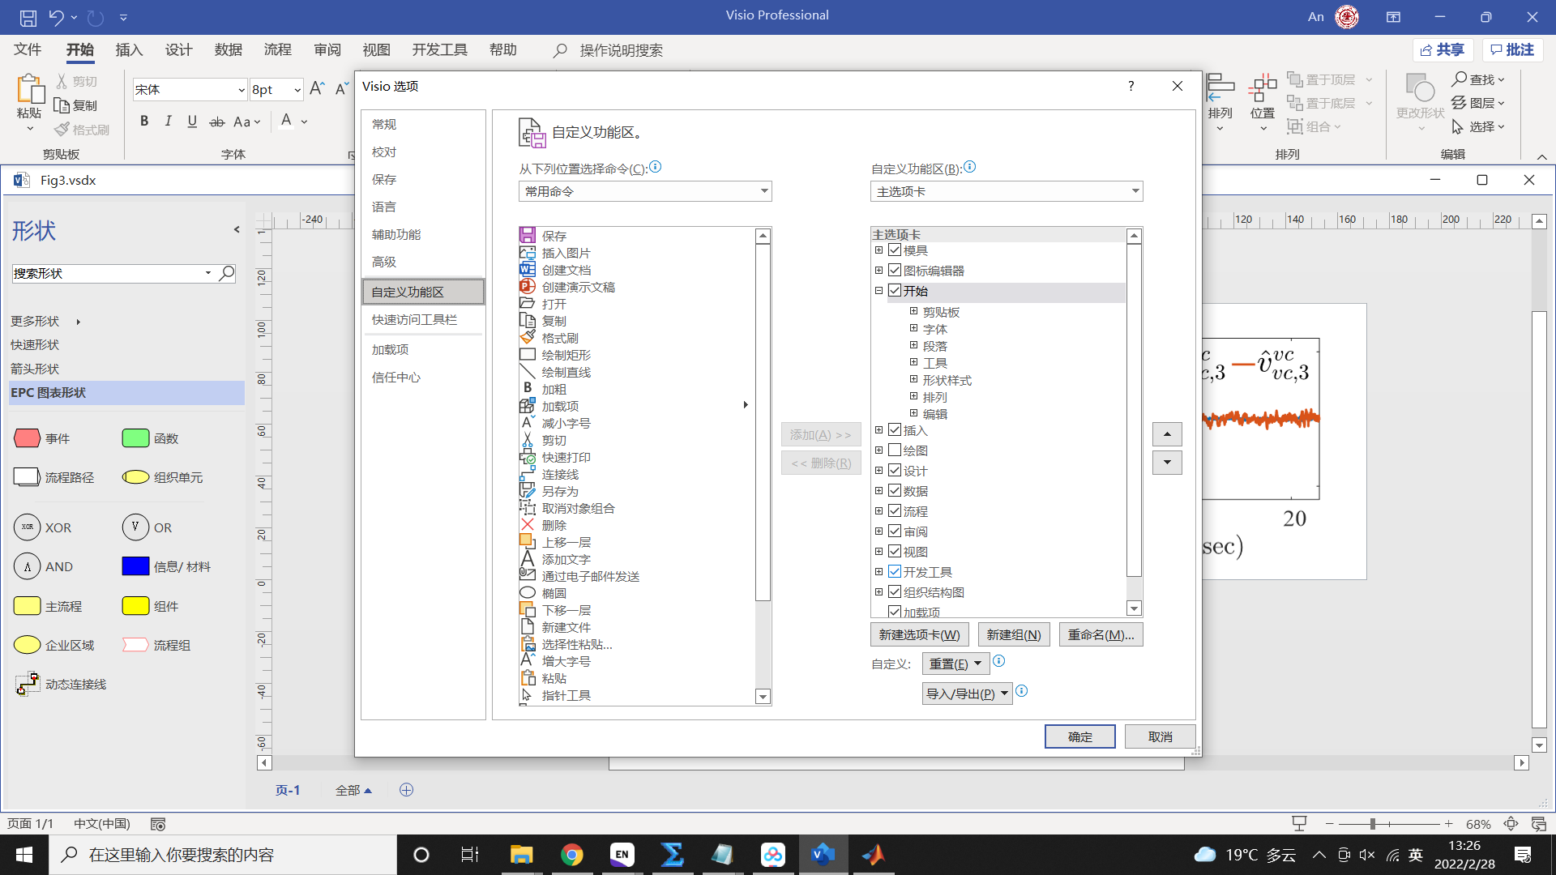This screenshot has width=1556, height=875.
Task: Toggle the 组织结构图 tab checkbox
Action: (x=895, y=591)
